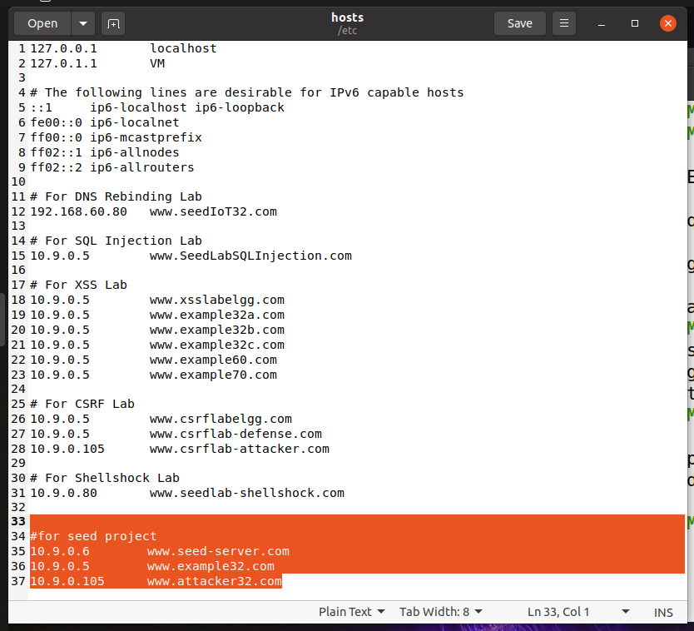Click the www.seed-server.com entry

(218, 551)
